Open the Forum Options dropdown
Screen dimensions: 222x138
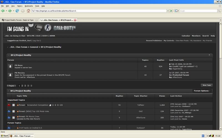pos(202,91)
